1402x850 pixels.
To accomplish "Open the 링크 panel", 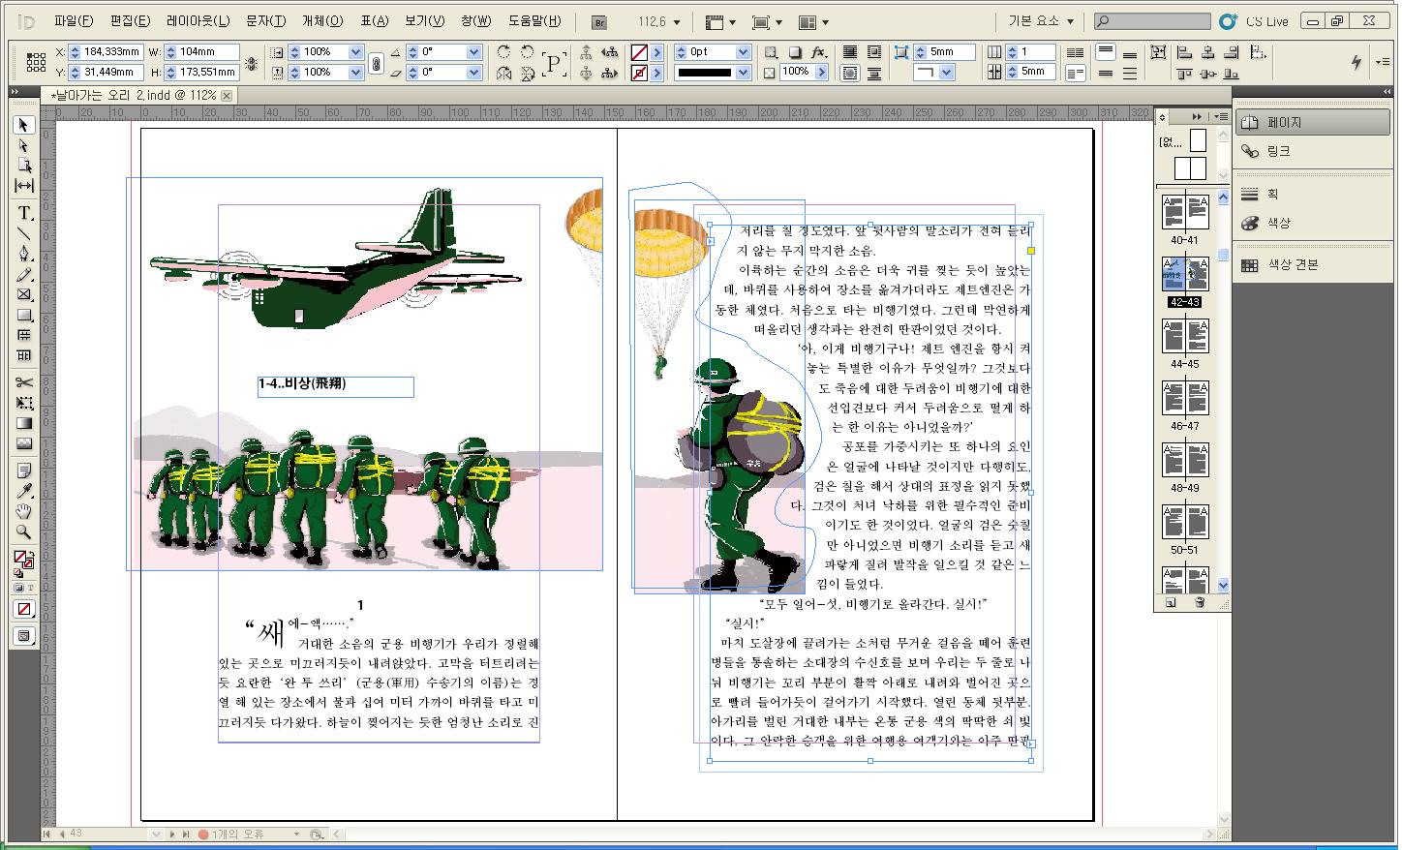I will click(x=1278, y=152).
